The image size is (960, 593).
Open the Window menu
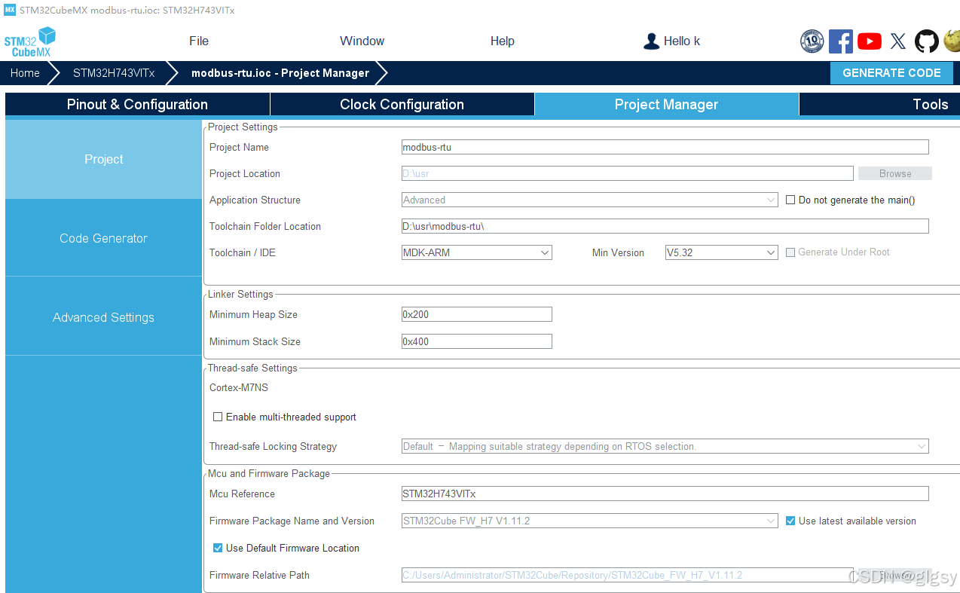(362, 41)
